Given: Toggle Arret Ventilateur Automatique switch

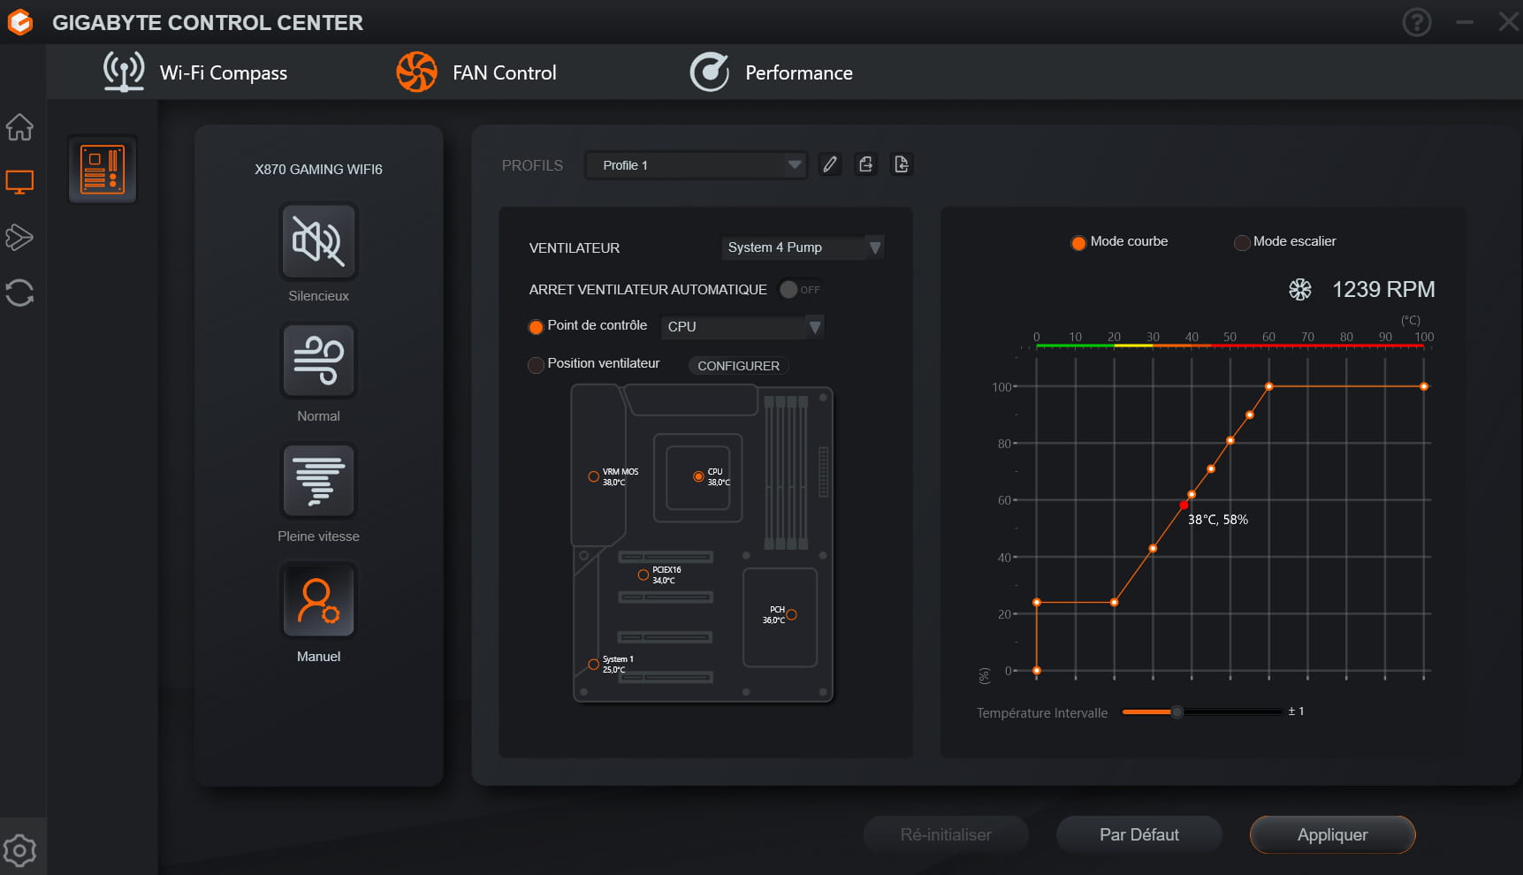Looking at the screenshot, I should pos(800,290).
